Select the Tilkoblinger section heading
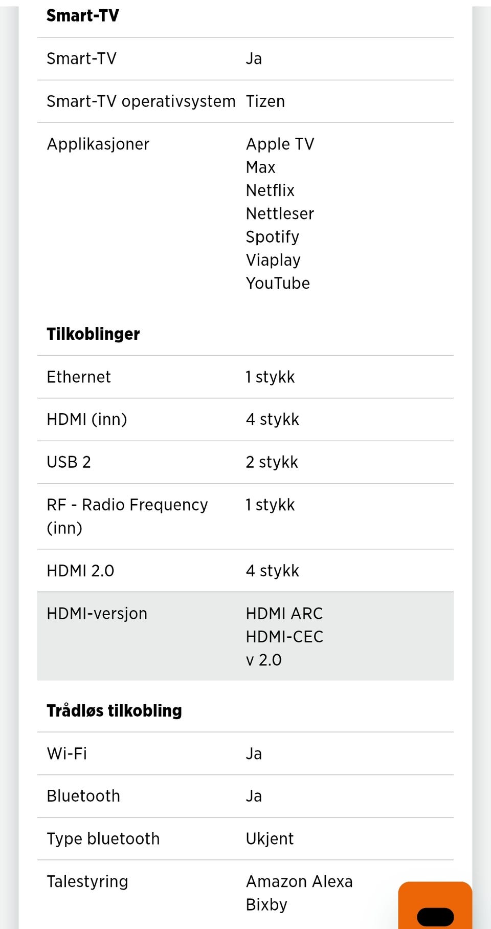Image resolution: width=491 pixels, height=929 pixels. tap(93, 334)
